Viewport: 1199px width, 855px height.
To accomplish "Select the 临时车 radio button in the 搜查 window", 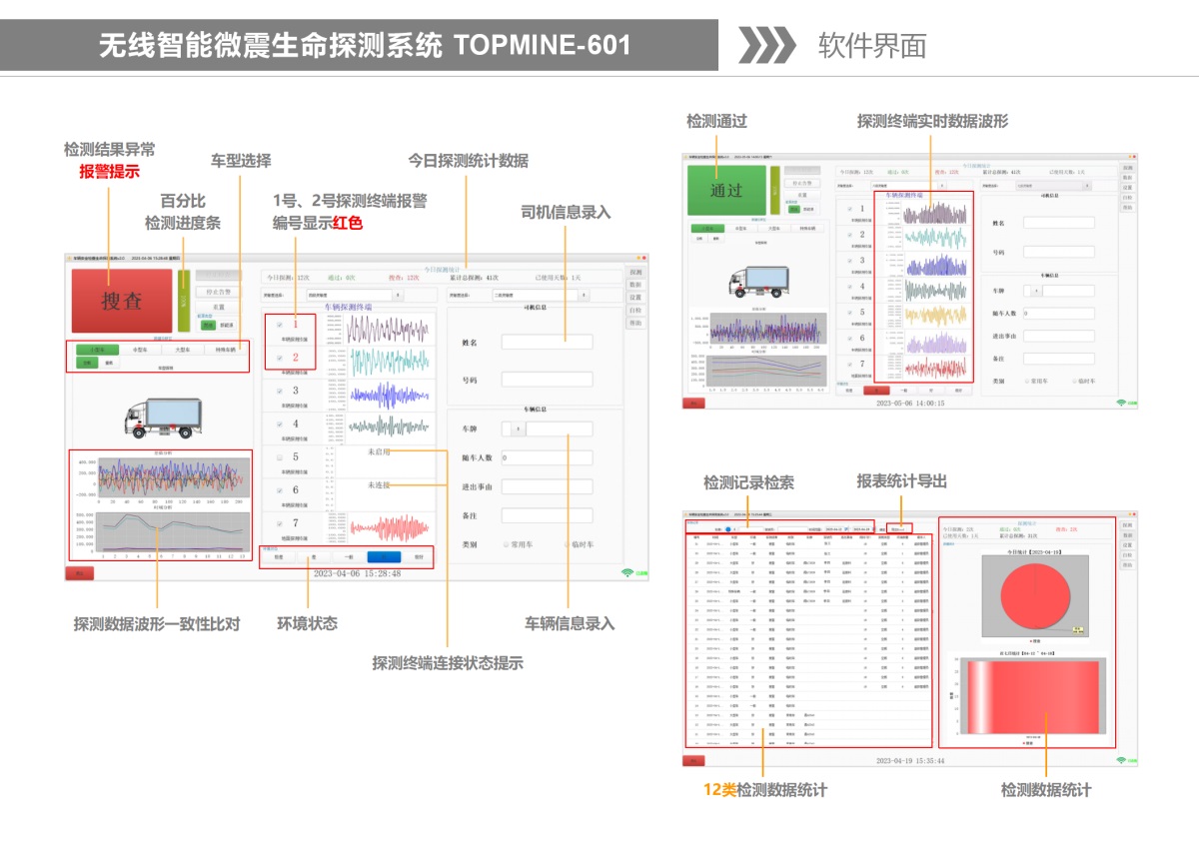I will 567,544.
